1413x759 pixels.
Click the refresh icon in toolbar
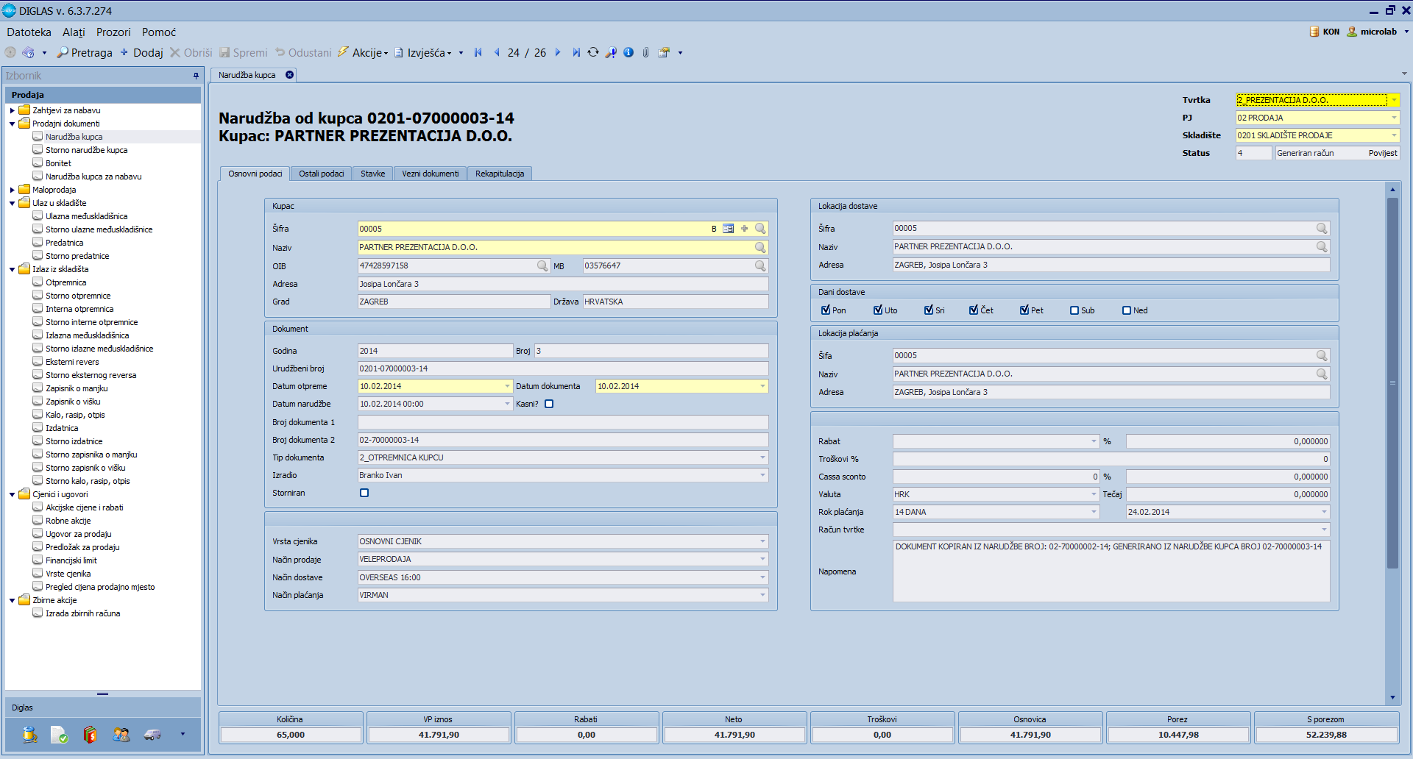[x=593, y=53]
